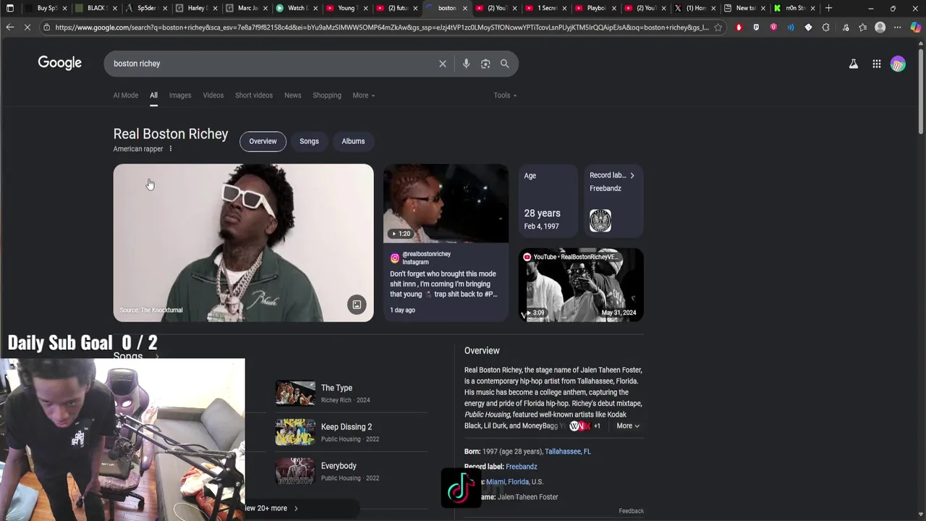926x521 pixels.
Task: Open the Florida link in origin row
Action: (x=518, y=482)
